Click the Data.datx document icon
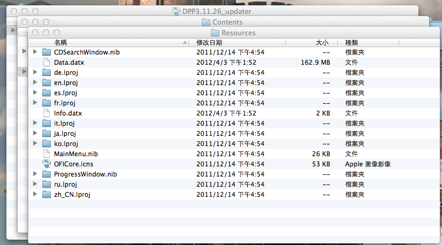The height and width of the screenshot is (245, 442). [47, 62]
